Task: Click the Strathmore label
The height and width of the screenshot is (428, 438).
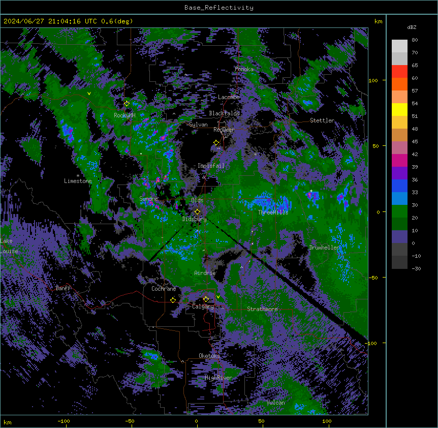Action: (x=262, y=309)
